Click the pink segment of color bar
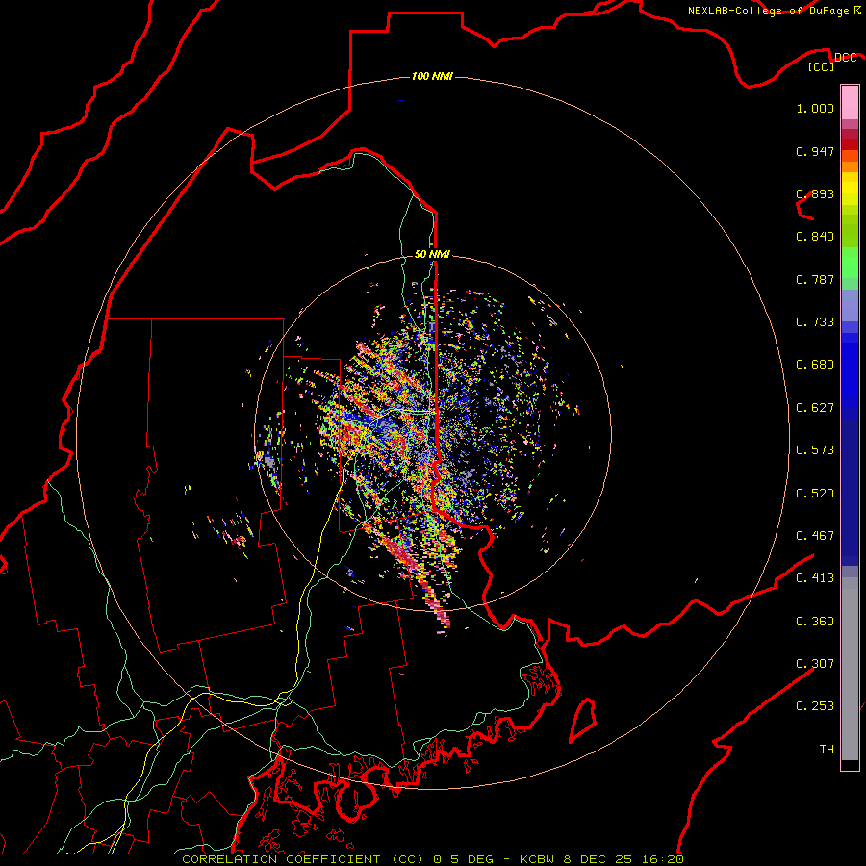Image resolution: width=866 pixels, height=866 pixels. click(850, 103)
